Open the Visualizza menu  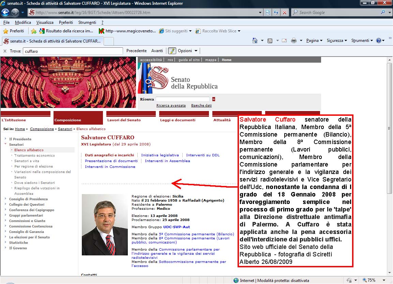click(45, 22)
